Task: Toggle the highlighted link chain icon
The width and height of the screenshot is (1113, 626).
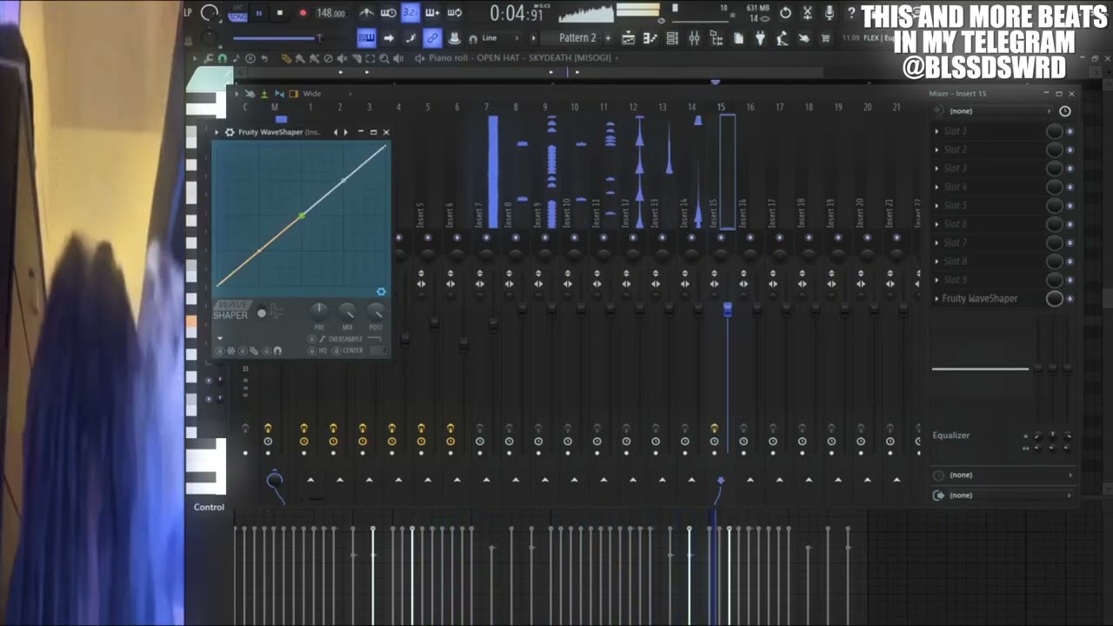Action: 432,38
